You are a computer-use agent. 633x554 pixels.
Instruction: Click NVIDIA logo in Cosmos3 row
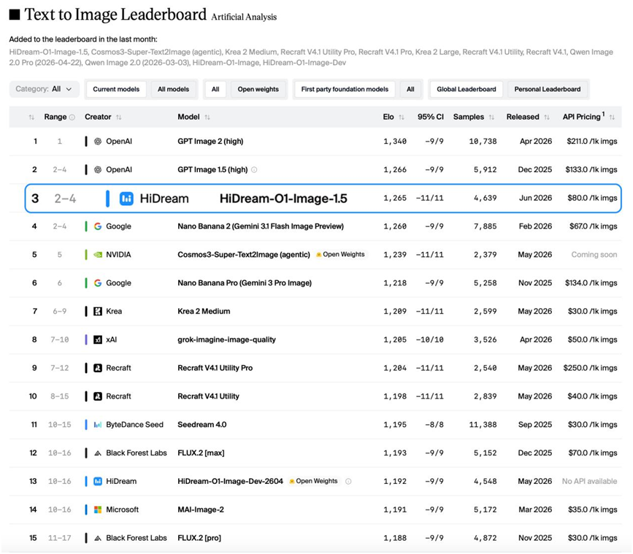click(x=98, y=255)
